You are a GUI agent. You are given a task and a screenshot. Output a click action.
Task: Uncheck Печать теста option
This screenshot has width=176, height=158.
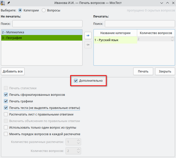[x=6, y=108]
